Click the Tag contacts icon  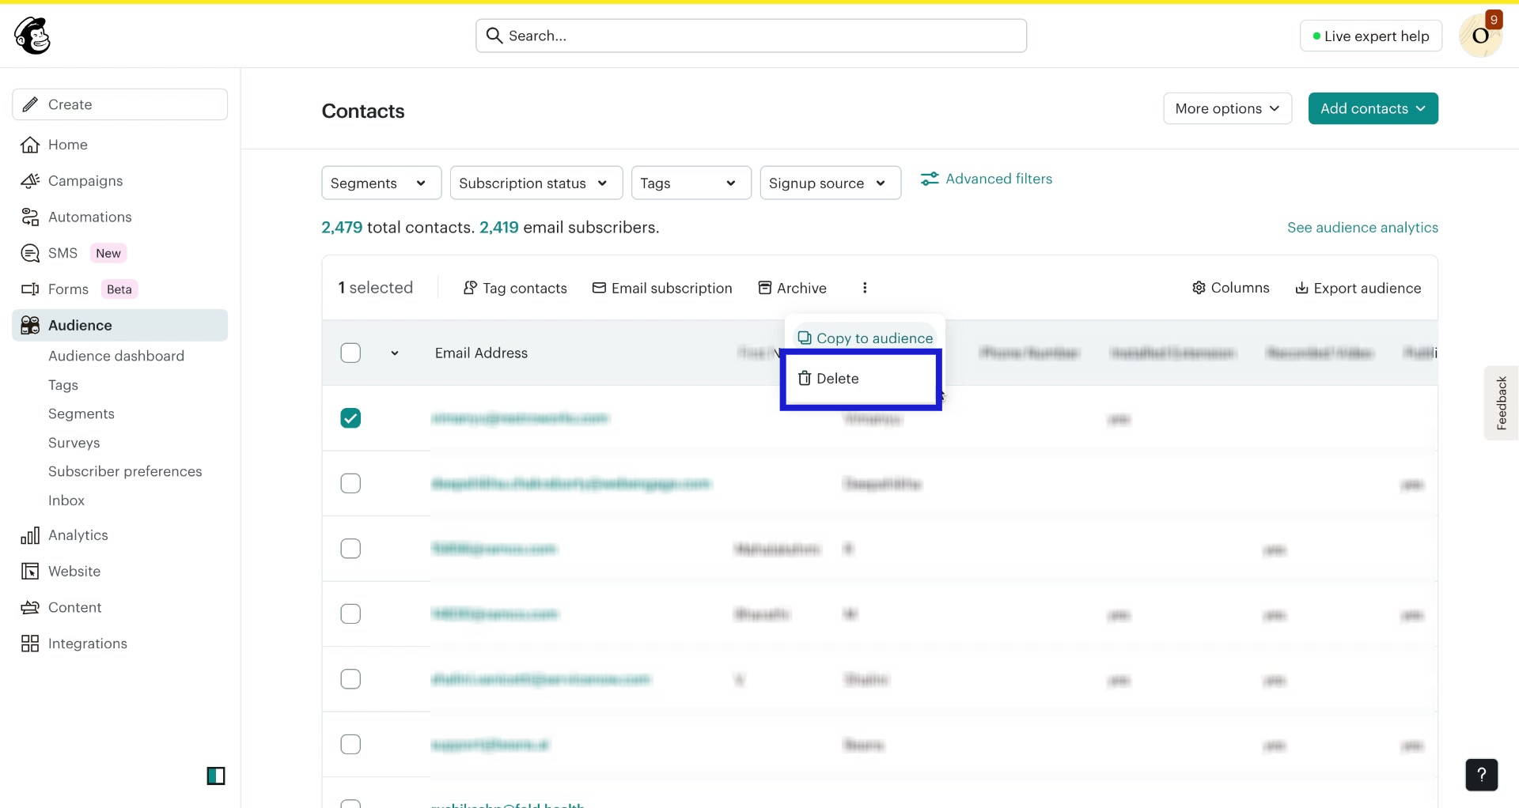pyautogui.click(x=470, y=288)
